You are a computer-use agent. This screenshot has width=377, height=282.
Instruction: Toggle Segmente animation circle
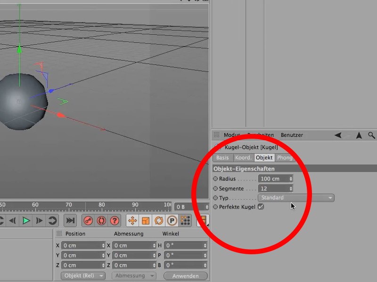(x=215, y=188)
